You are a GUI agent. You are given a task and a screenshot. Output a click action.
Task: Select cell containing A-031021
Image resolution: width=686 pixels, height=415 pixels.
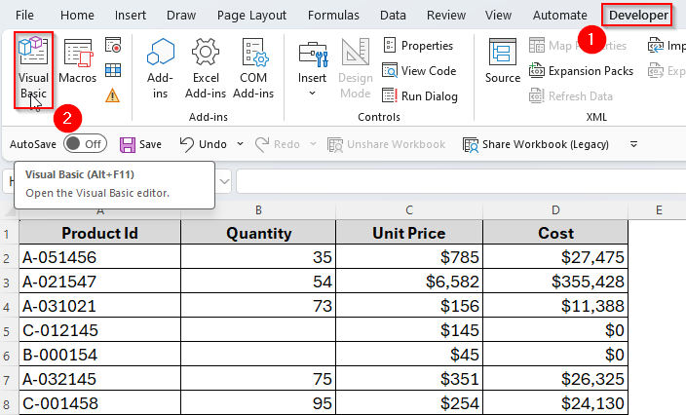(x=99, y=306)
